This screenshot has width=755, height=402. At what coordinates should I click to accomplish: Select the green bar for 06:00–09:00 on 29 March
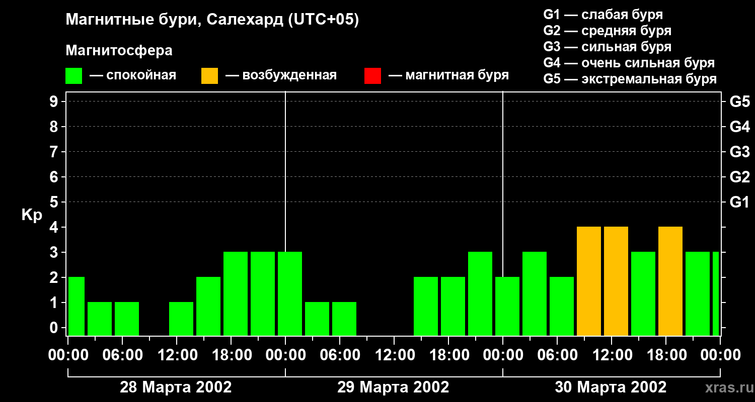(x=344, y=319)
